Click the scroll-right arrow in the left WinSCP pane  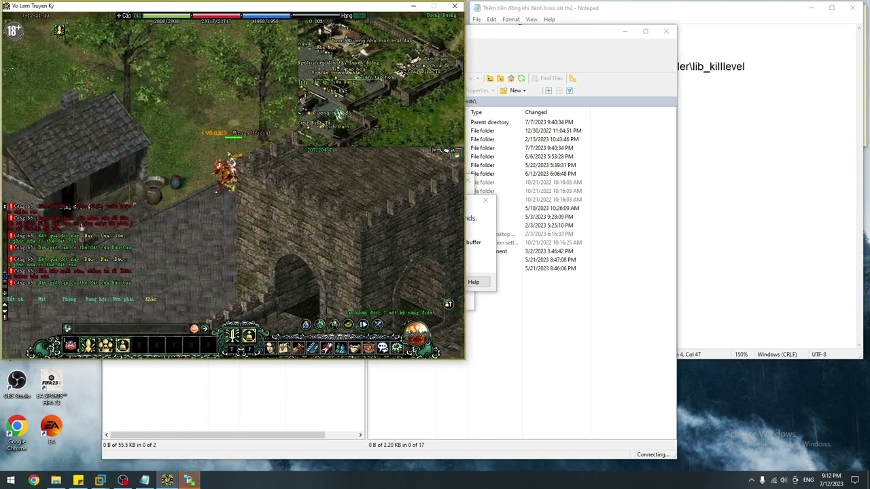(360, 435)
